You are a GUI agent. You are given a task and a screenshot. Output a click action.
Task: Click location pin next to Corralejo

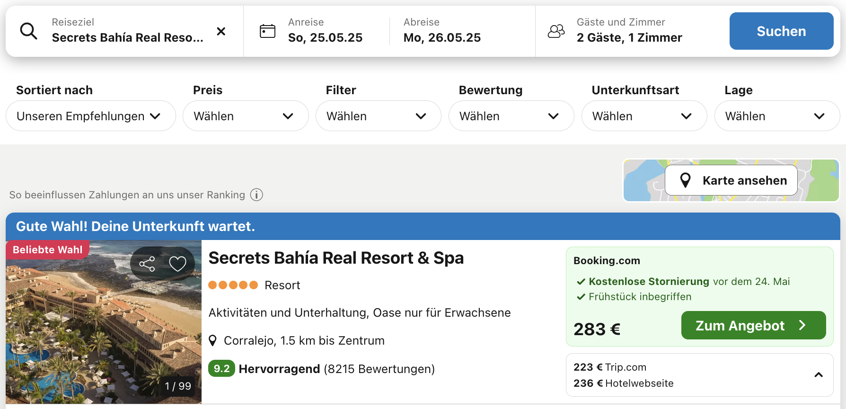click(213, 340)
